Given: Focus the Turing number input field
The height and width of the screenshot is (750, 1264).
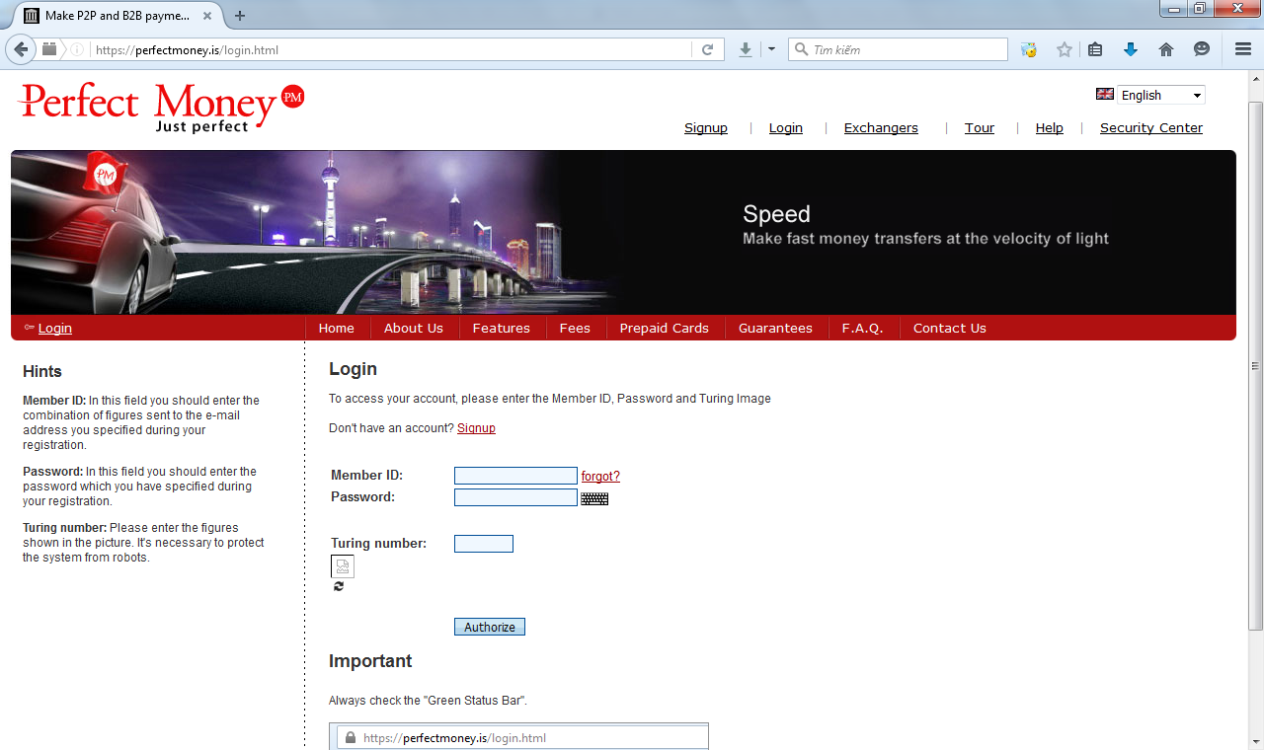Looking at the screenshot, I should tap(484, 544).
